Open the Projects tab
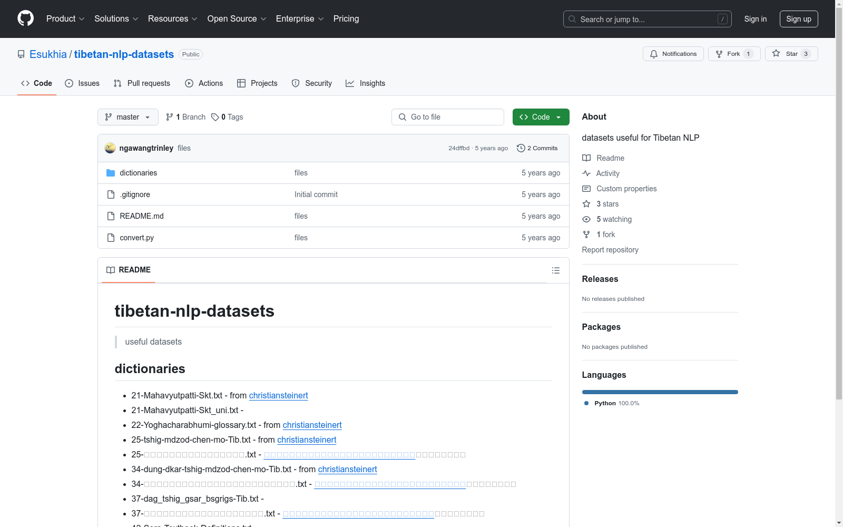The width and height of the screenshot is (843, 527). coord(257,83)
